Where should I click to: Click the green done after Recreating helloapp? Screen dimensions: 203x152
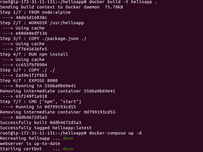pos(68,138)
